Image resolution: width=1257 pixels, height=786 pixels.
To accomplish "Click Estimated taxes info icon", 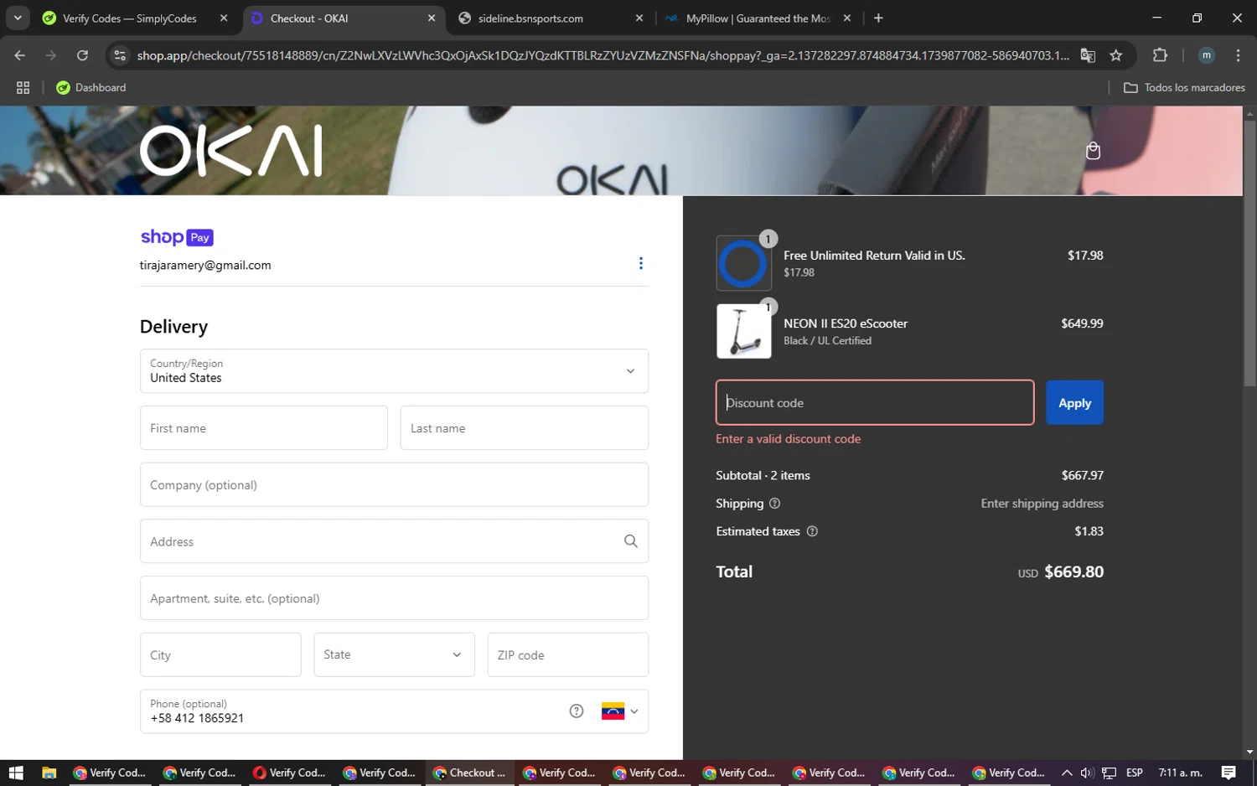I will 812,531.
